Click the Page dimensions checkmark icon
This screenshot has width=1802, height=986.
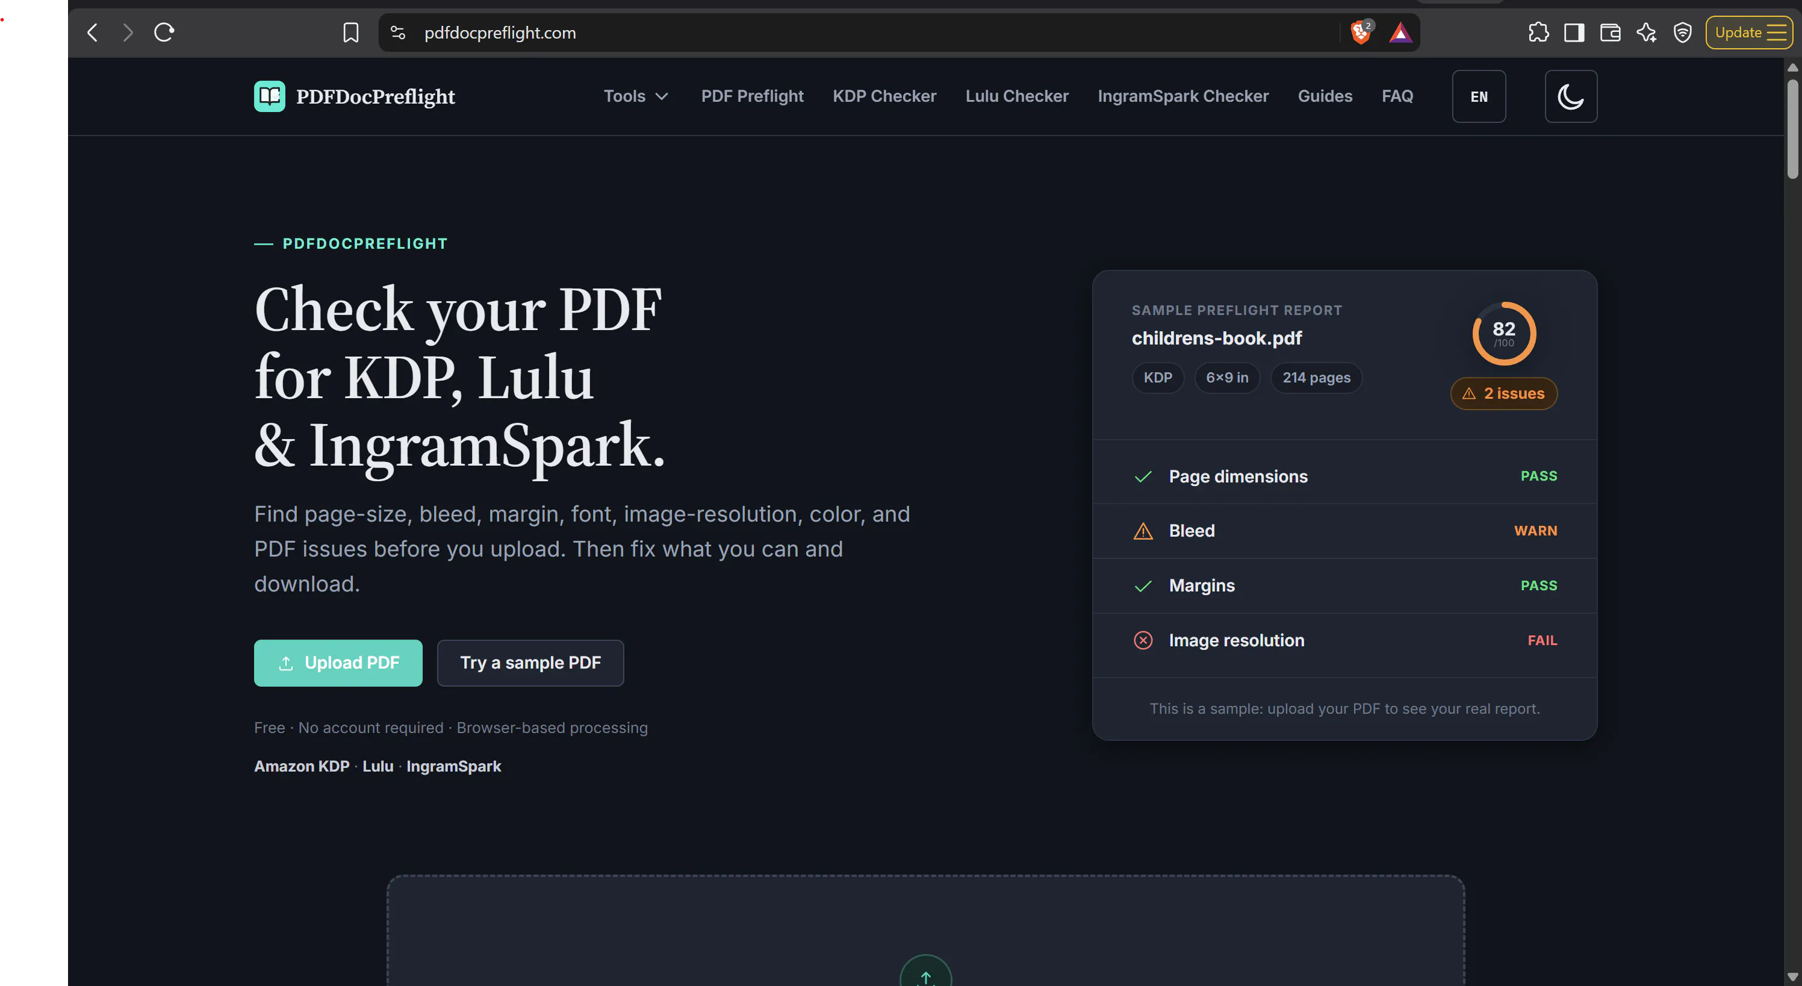1142,476
